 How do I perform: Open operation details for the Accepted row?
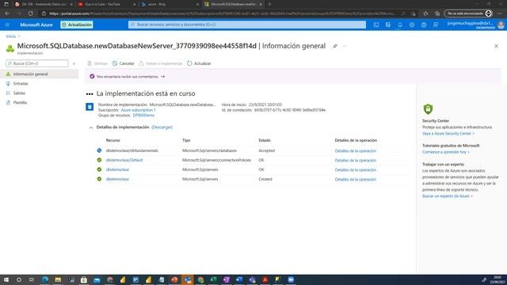(356, 151)
